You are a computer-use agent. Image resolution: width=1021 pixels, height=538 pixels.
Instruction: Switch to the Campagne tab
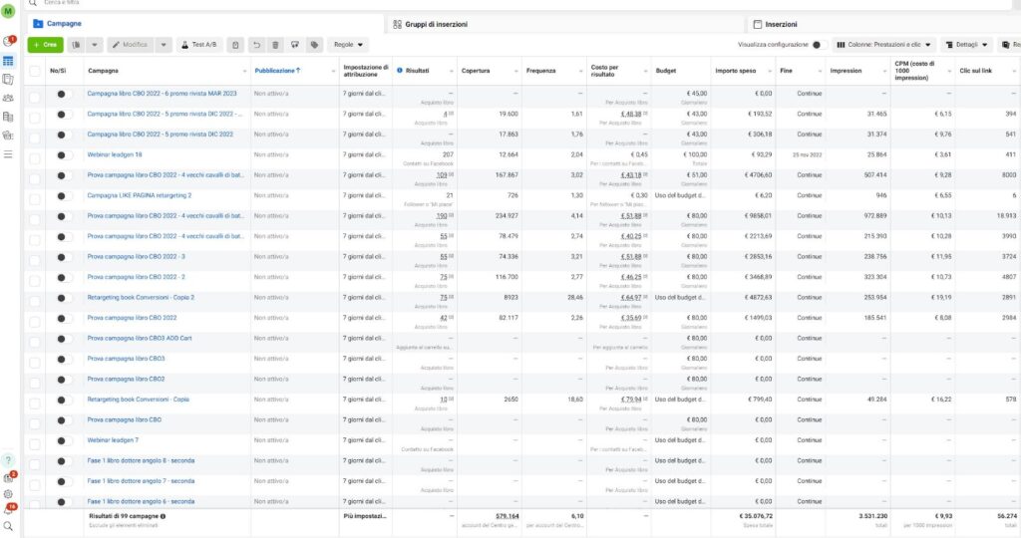(205, 24)
